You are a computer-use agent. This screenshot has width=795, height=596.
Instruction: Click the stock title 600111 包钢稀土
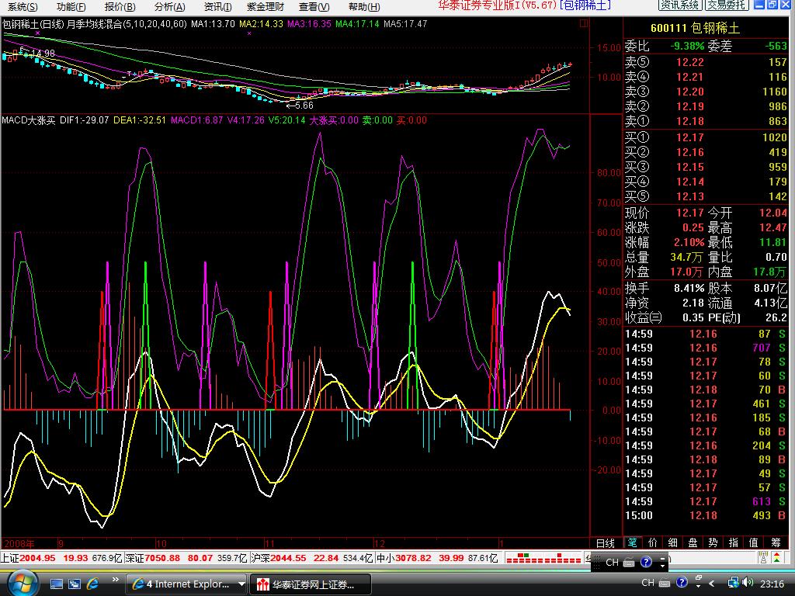(694, 29)
